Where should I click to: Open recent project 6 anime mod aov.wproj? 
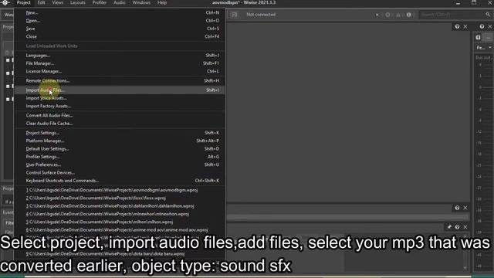tap(120, 230)
